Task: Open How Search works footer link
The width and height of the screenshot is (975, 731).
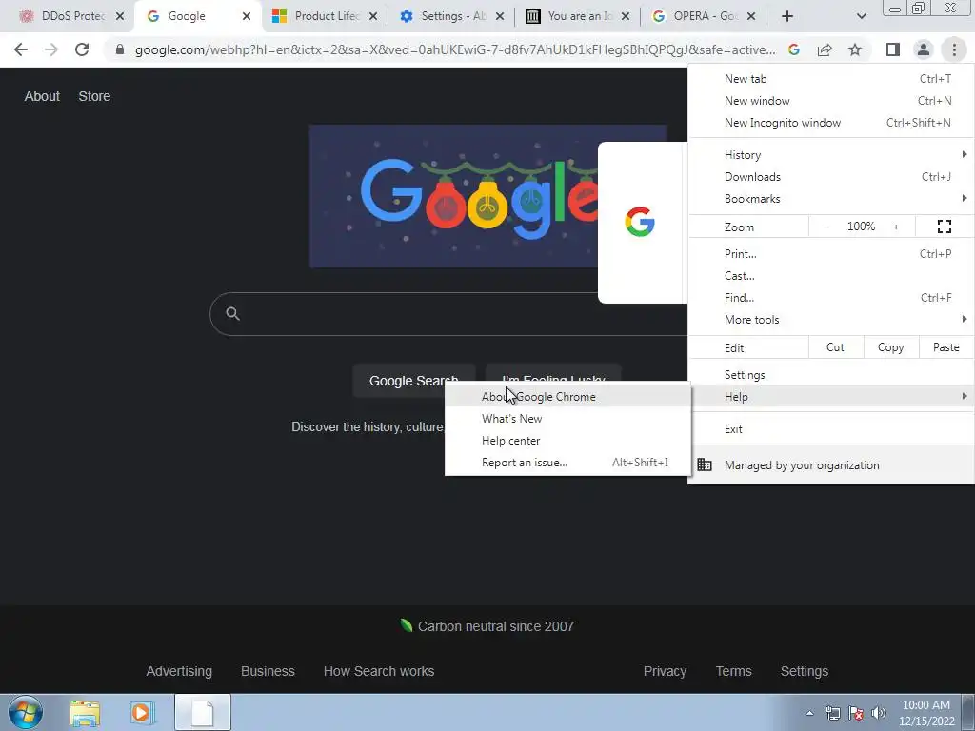Action: tap(379, 671)
